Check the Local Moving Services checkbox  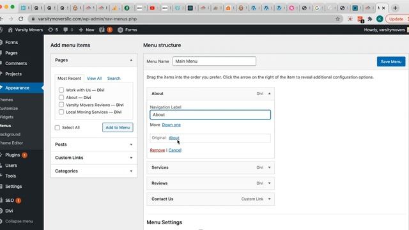point(61,112)
